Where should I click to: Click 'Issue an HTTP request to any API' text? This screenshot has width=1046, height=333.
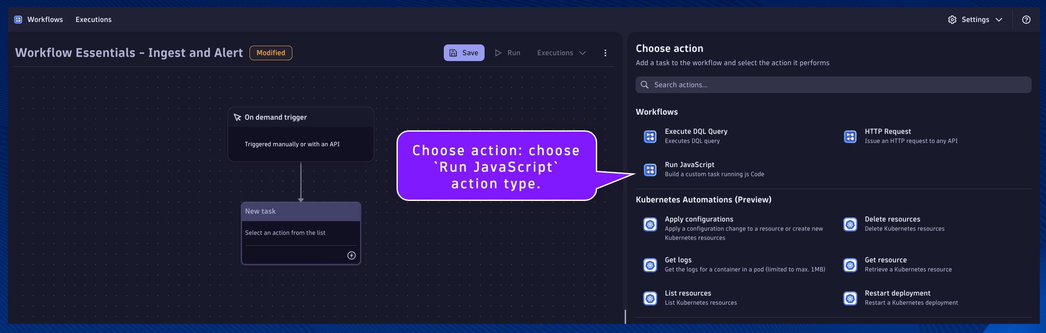[911, 141]
